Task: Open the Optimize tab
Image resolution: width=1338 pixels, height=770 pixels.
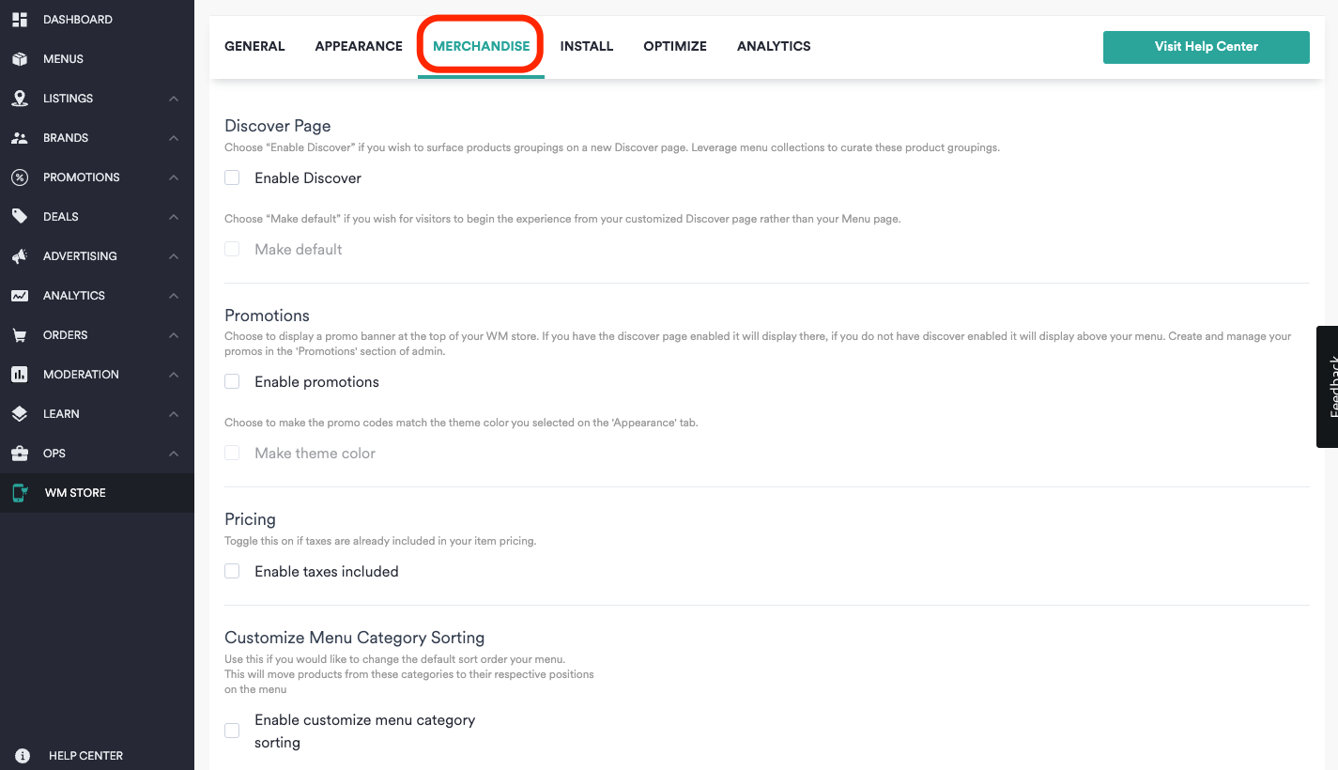Action: pos(674,46)
